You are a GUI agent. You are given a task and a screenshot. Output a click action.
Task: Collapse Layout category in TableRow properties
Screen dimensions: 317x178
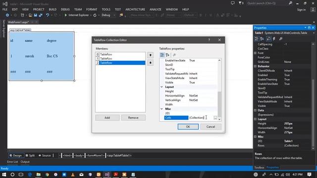(162, 87)
